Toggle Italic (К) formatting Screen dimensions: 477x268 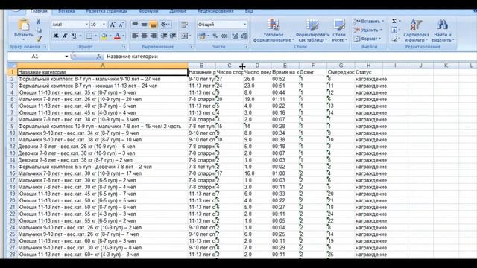click(65, 36)
